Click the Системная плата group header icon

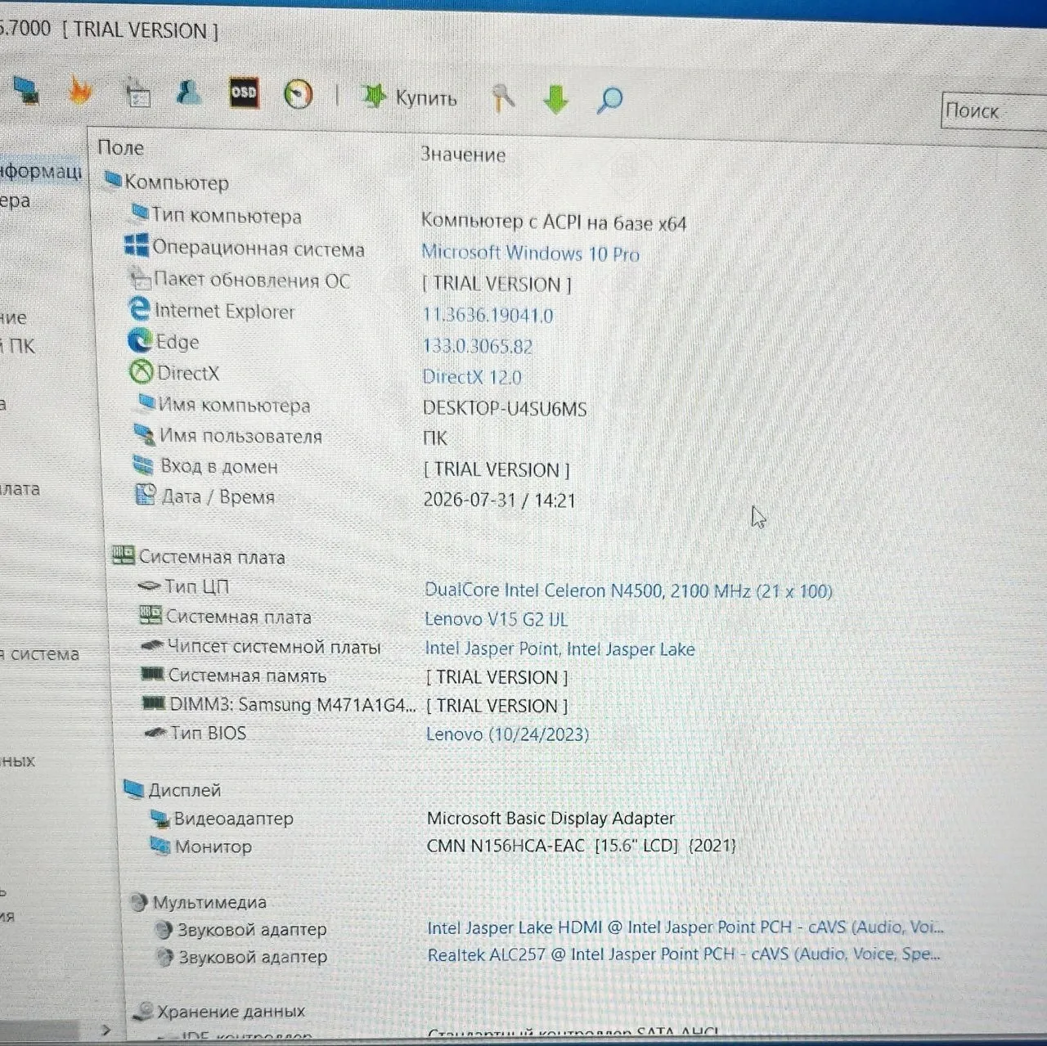(x=123, y=556)
